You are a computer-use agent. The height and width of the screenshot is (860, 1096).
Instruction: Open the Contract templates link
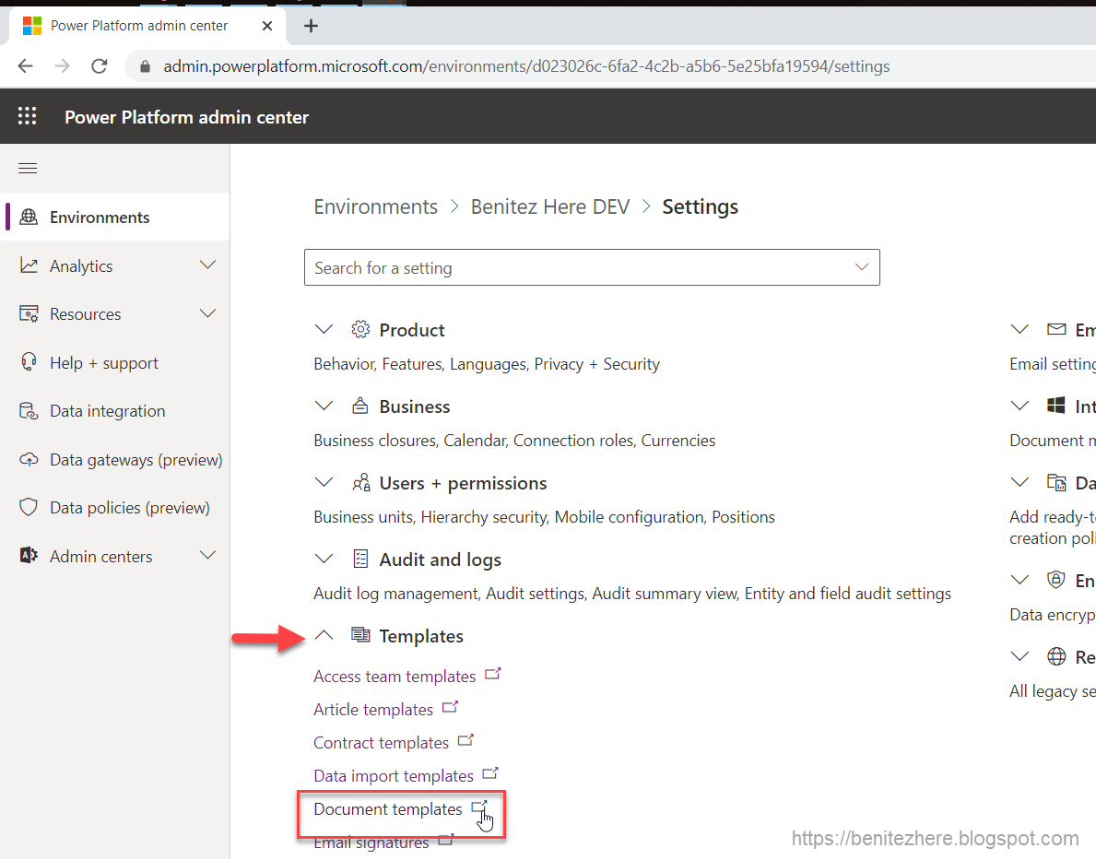pyautogui.click(x=381, y=743)
